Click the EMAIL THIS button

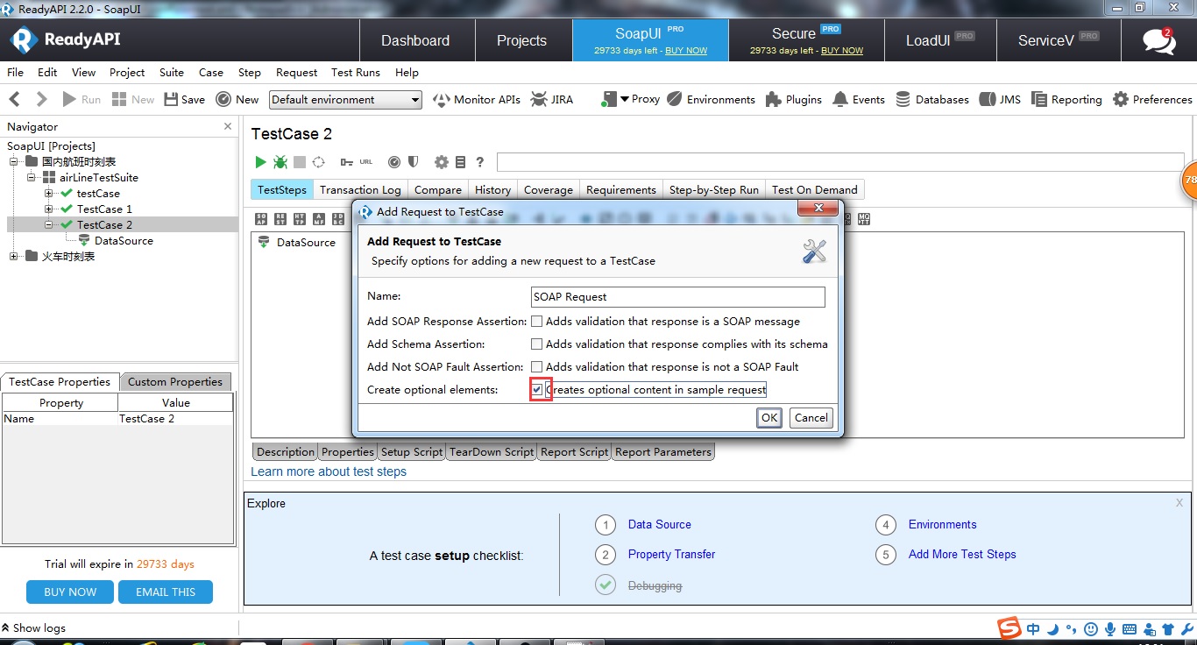(x=166, y=592)
